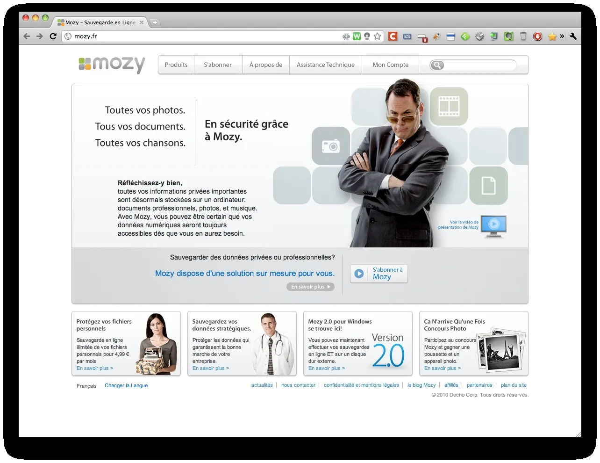Open the green Feedly extension icon
Image resolution: width=600 pixels, height=463 pixels.
pos(465,36)
